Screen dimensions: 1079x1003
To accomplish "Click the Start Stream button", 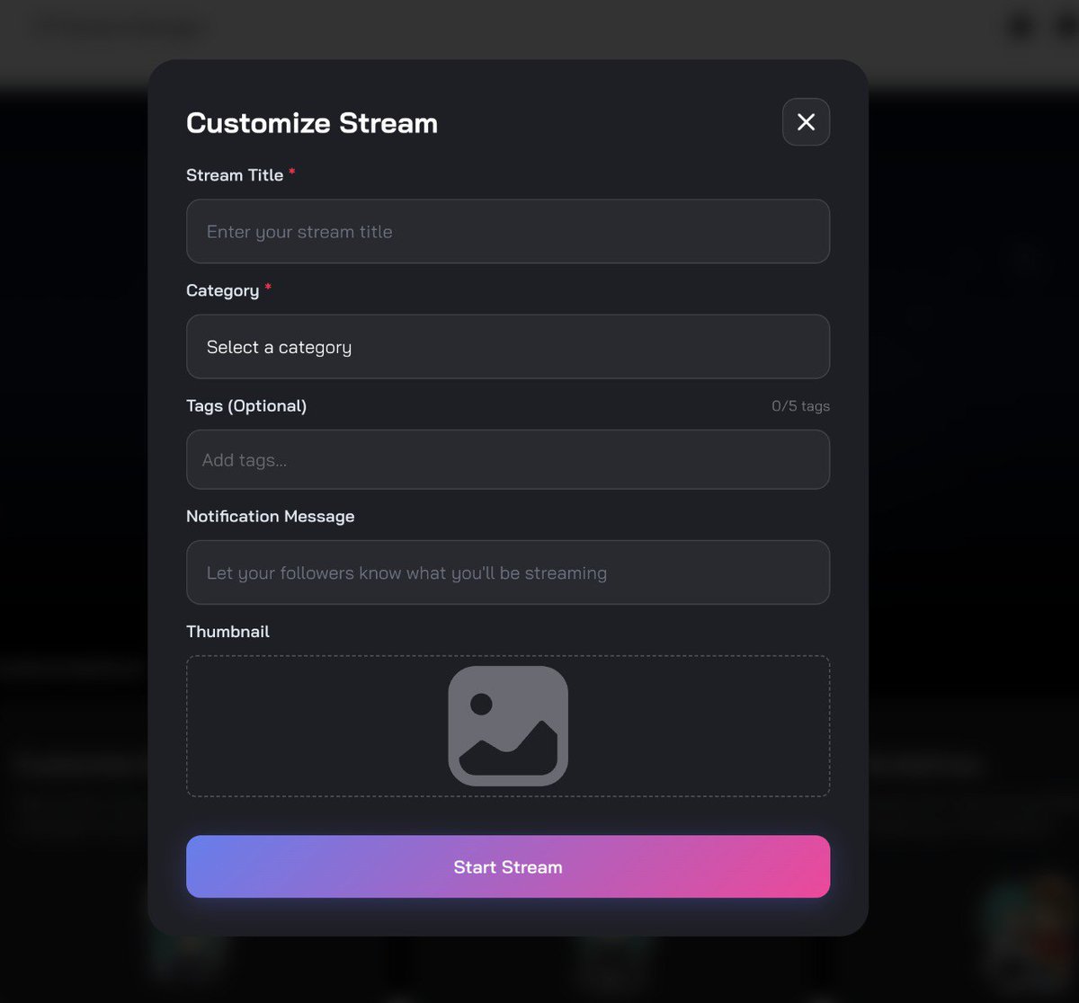I will tap(508, 866).
